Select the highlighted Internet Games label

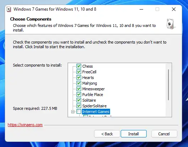pyautogui.click(x=96, y=112)
